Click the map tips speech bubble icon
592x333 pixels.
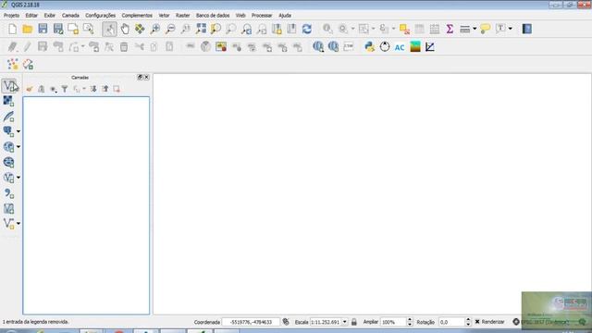(x=485, y=29)
